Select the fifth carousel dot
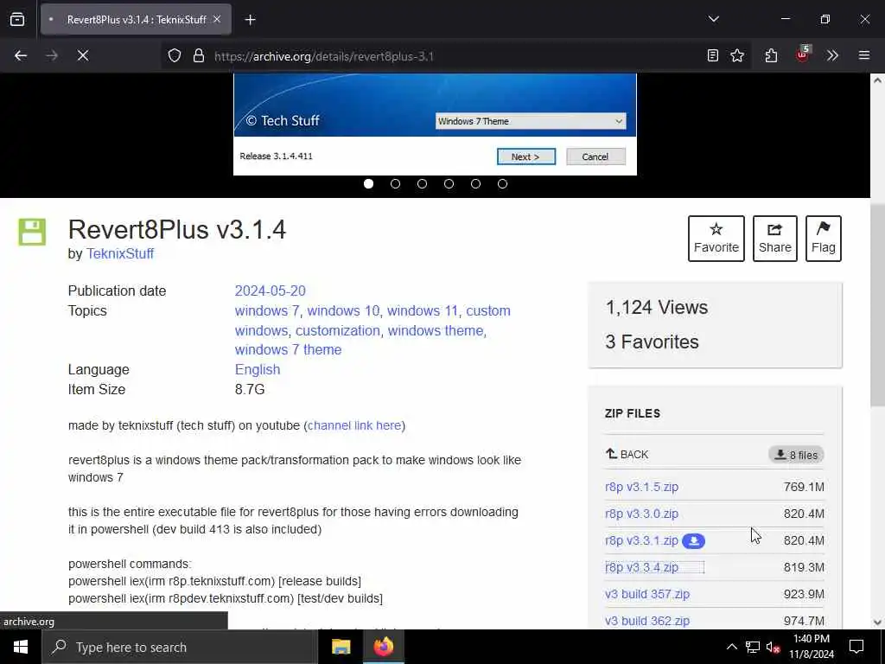The image size is (885, 664). [x=476, y=183]
